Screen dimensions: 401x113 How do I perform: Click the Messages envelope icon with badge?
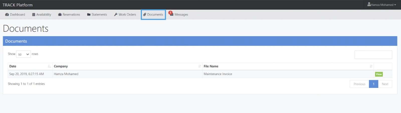[171, 14]
